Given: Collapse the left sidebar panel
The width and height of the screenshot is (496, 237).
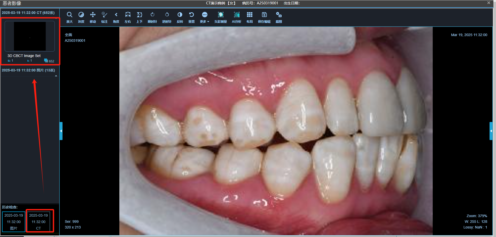Looking at the screenshot, I should [x=61, y=131].
